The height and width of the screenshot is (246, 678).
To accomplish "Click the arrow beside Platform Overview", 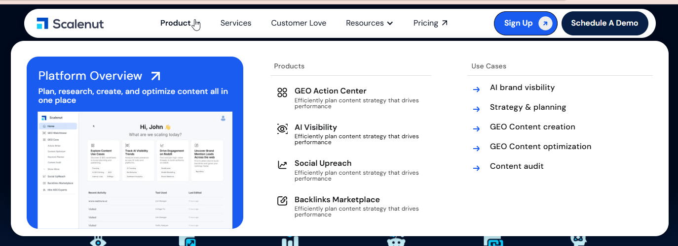I will [x=155, y=76].
